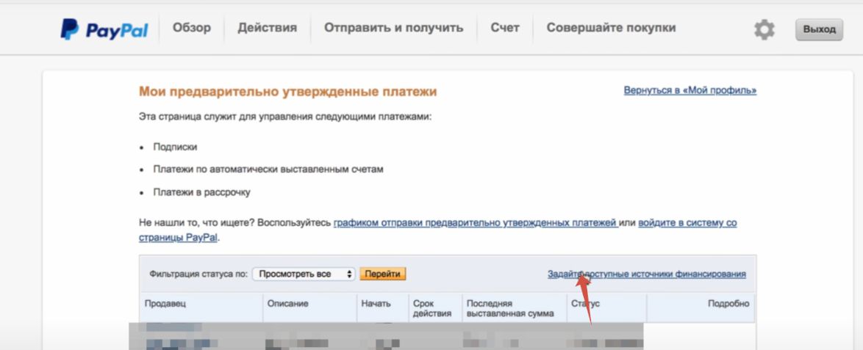The width and height of the screenshot is (863, 350).
Task: Click the Срок действия column header
Action: (428, 308)
